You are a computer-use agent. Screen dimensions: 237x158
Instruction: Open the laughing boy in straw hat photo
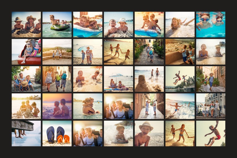tap(149, 133)
